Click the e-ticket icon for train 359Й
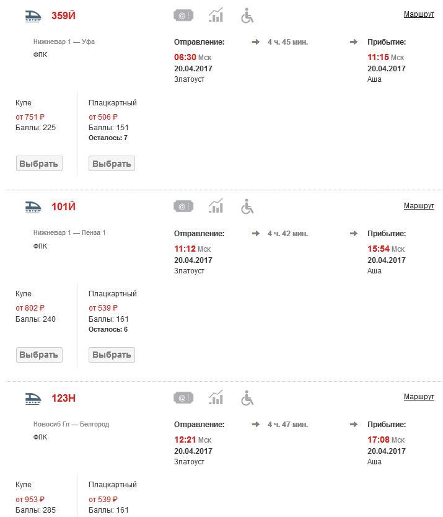The width and height of the screenshot is (443, 517). pos(183,15)
